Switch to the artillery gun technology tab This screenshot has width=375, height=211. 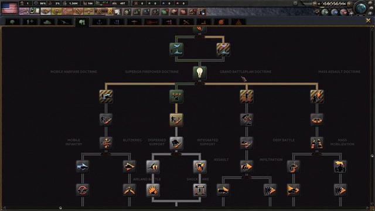[65, 22]
